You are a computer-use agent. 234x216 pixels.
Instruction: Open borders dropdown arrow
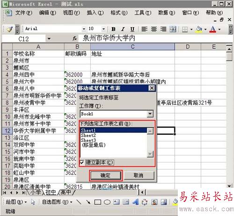tap(191, 29)
